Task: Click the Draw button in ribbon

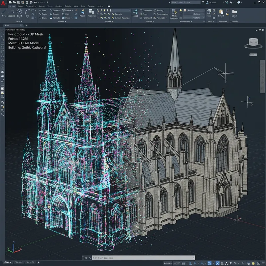Action: [x=42, y=10]
